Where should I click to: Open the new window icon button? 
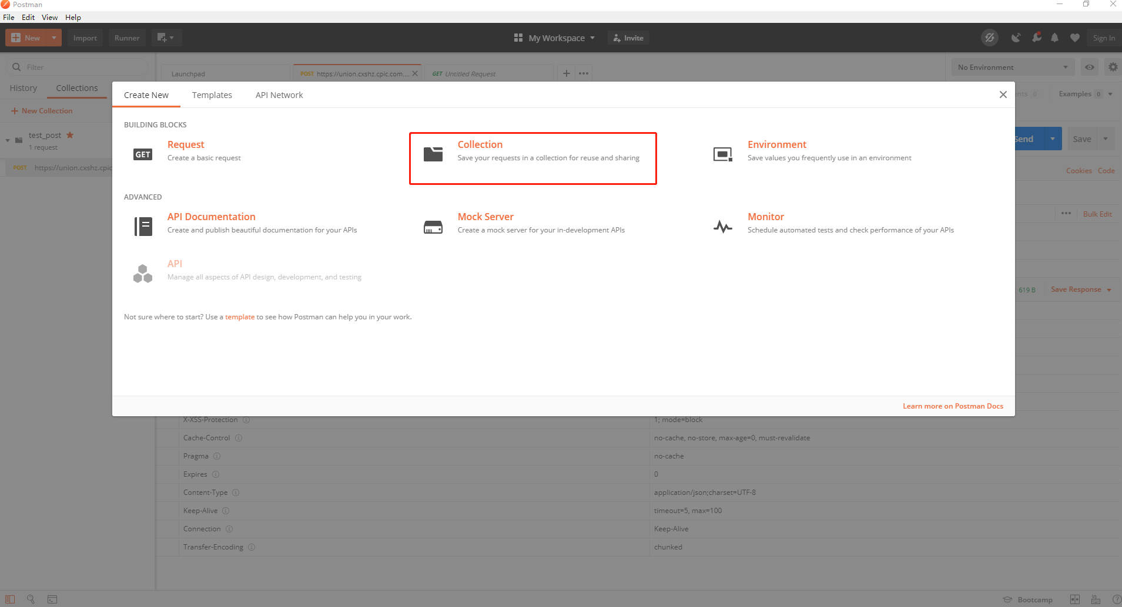(x=167, y=38)
